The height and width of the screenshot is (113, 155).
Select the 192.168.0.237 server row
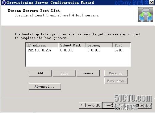pyautogui.click(x=78, y=50)
